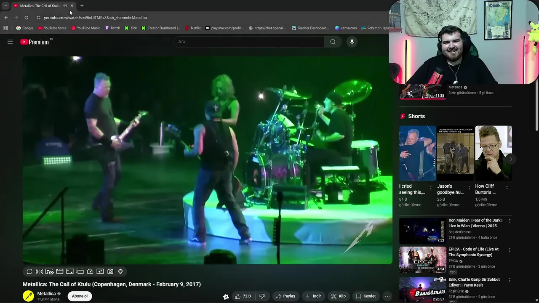Open a new tab with the plus button
The image size is (539, 303).
(82, 6)
